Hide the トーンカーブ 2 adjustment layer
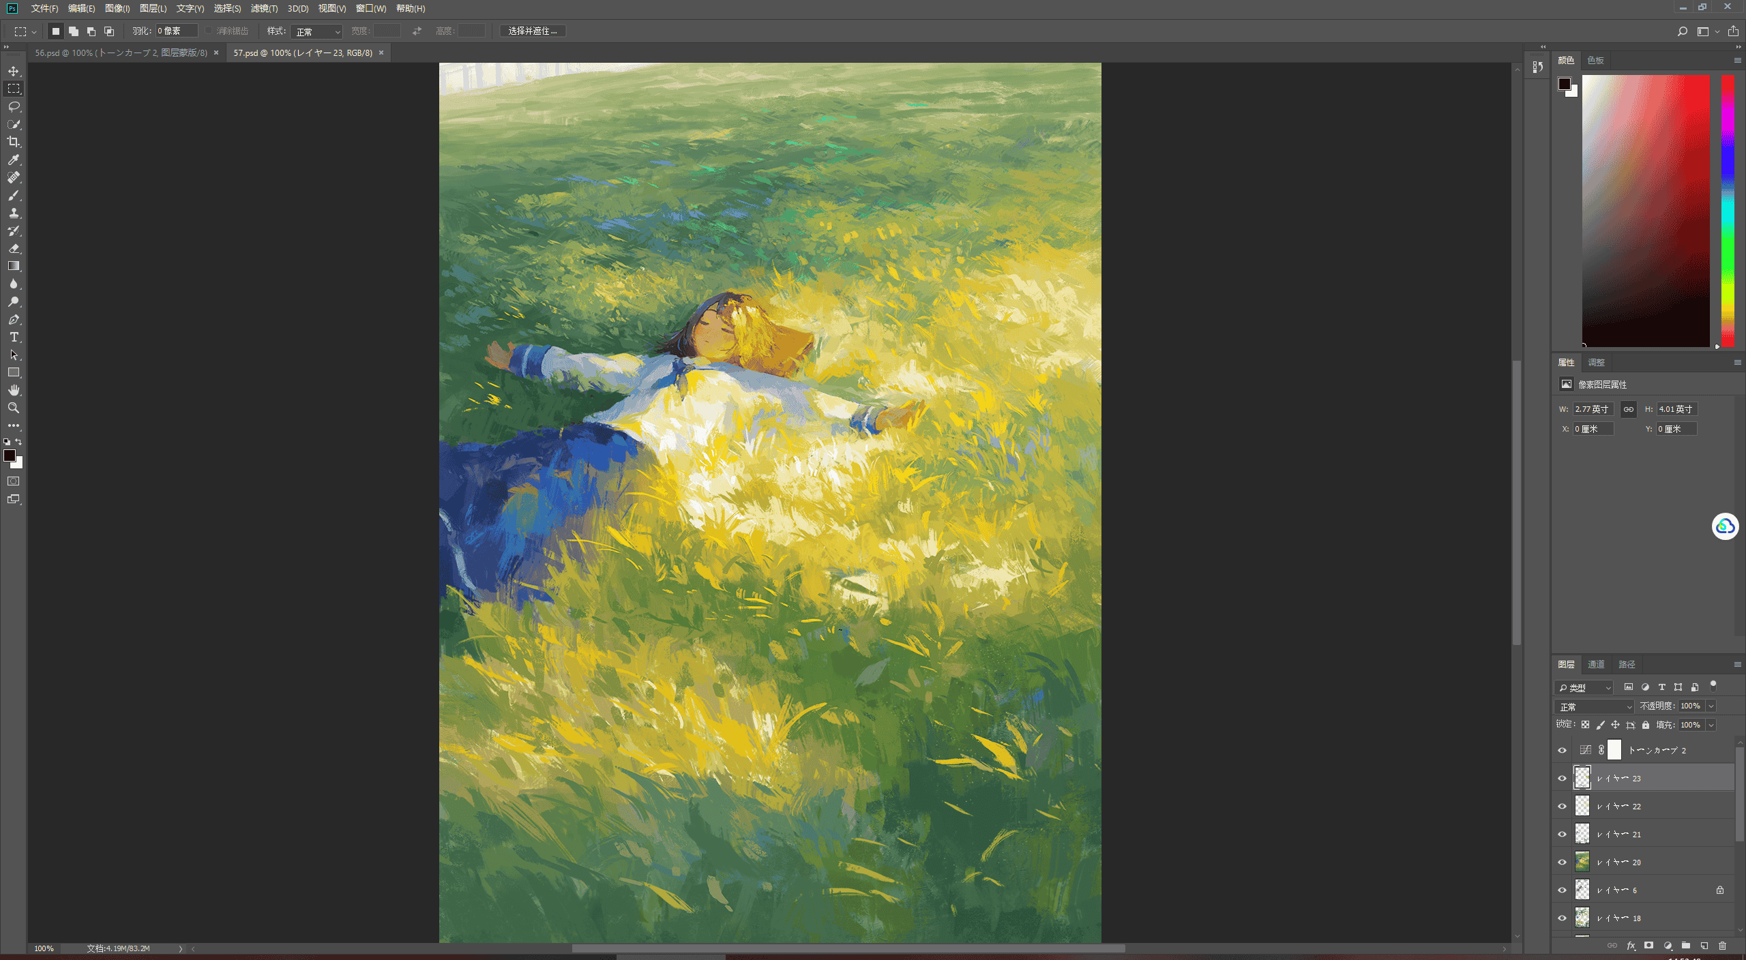The image size is (1746, 960). click(x=1562, y=750)
